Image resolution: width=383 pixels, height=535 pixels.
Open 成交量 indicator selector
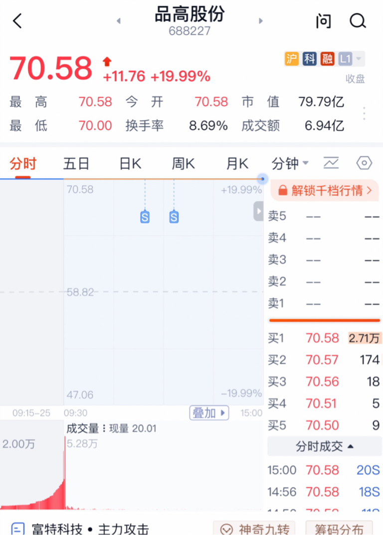(86, 429)
